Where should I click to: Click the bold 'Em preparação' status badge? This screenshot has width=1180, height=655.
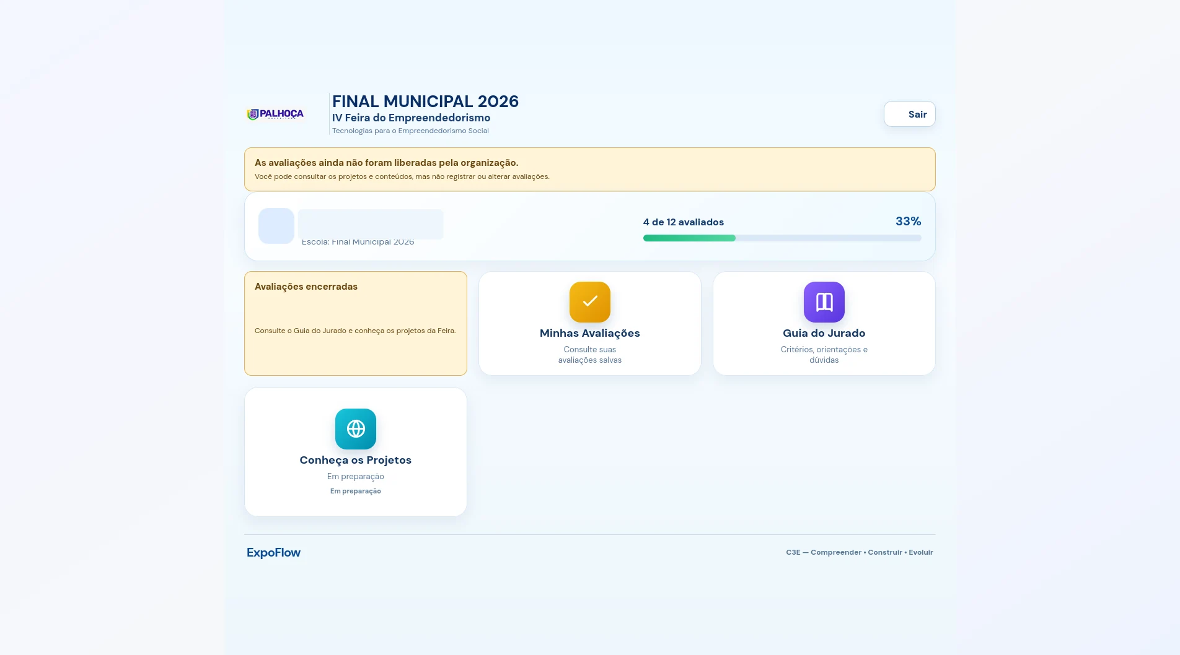(356, 491)
